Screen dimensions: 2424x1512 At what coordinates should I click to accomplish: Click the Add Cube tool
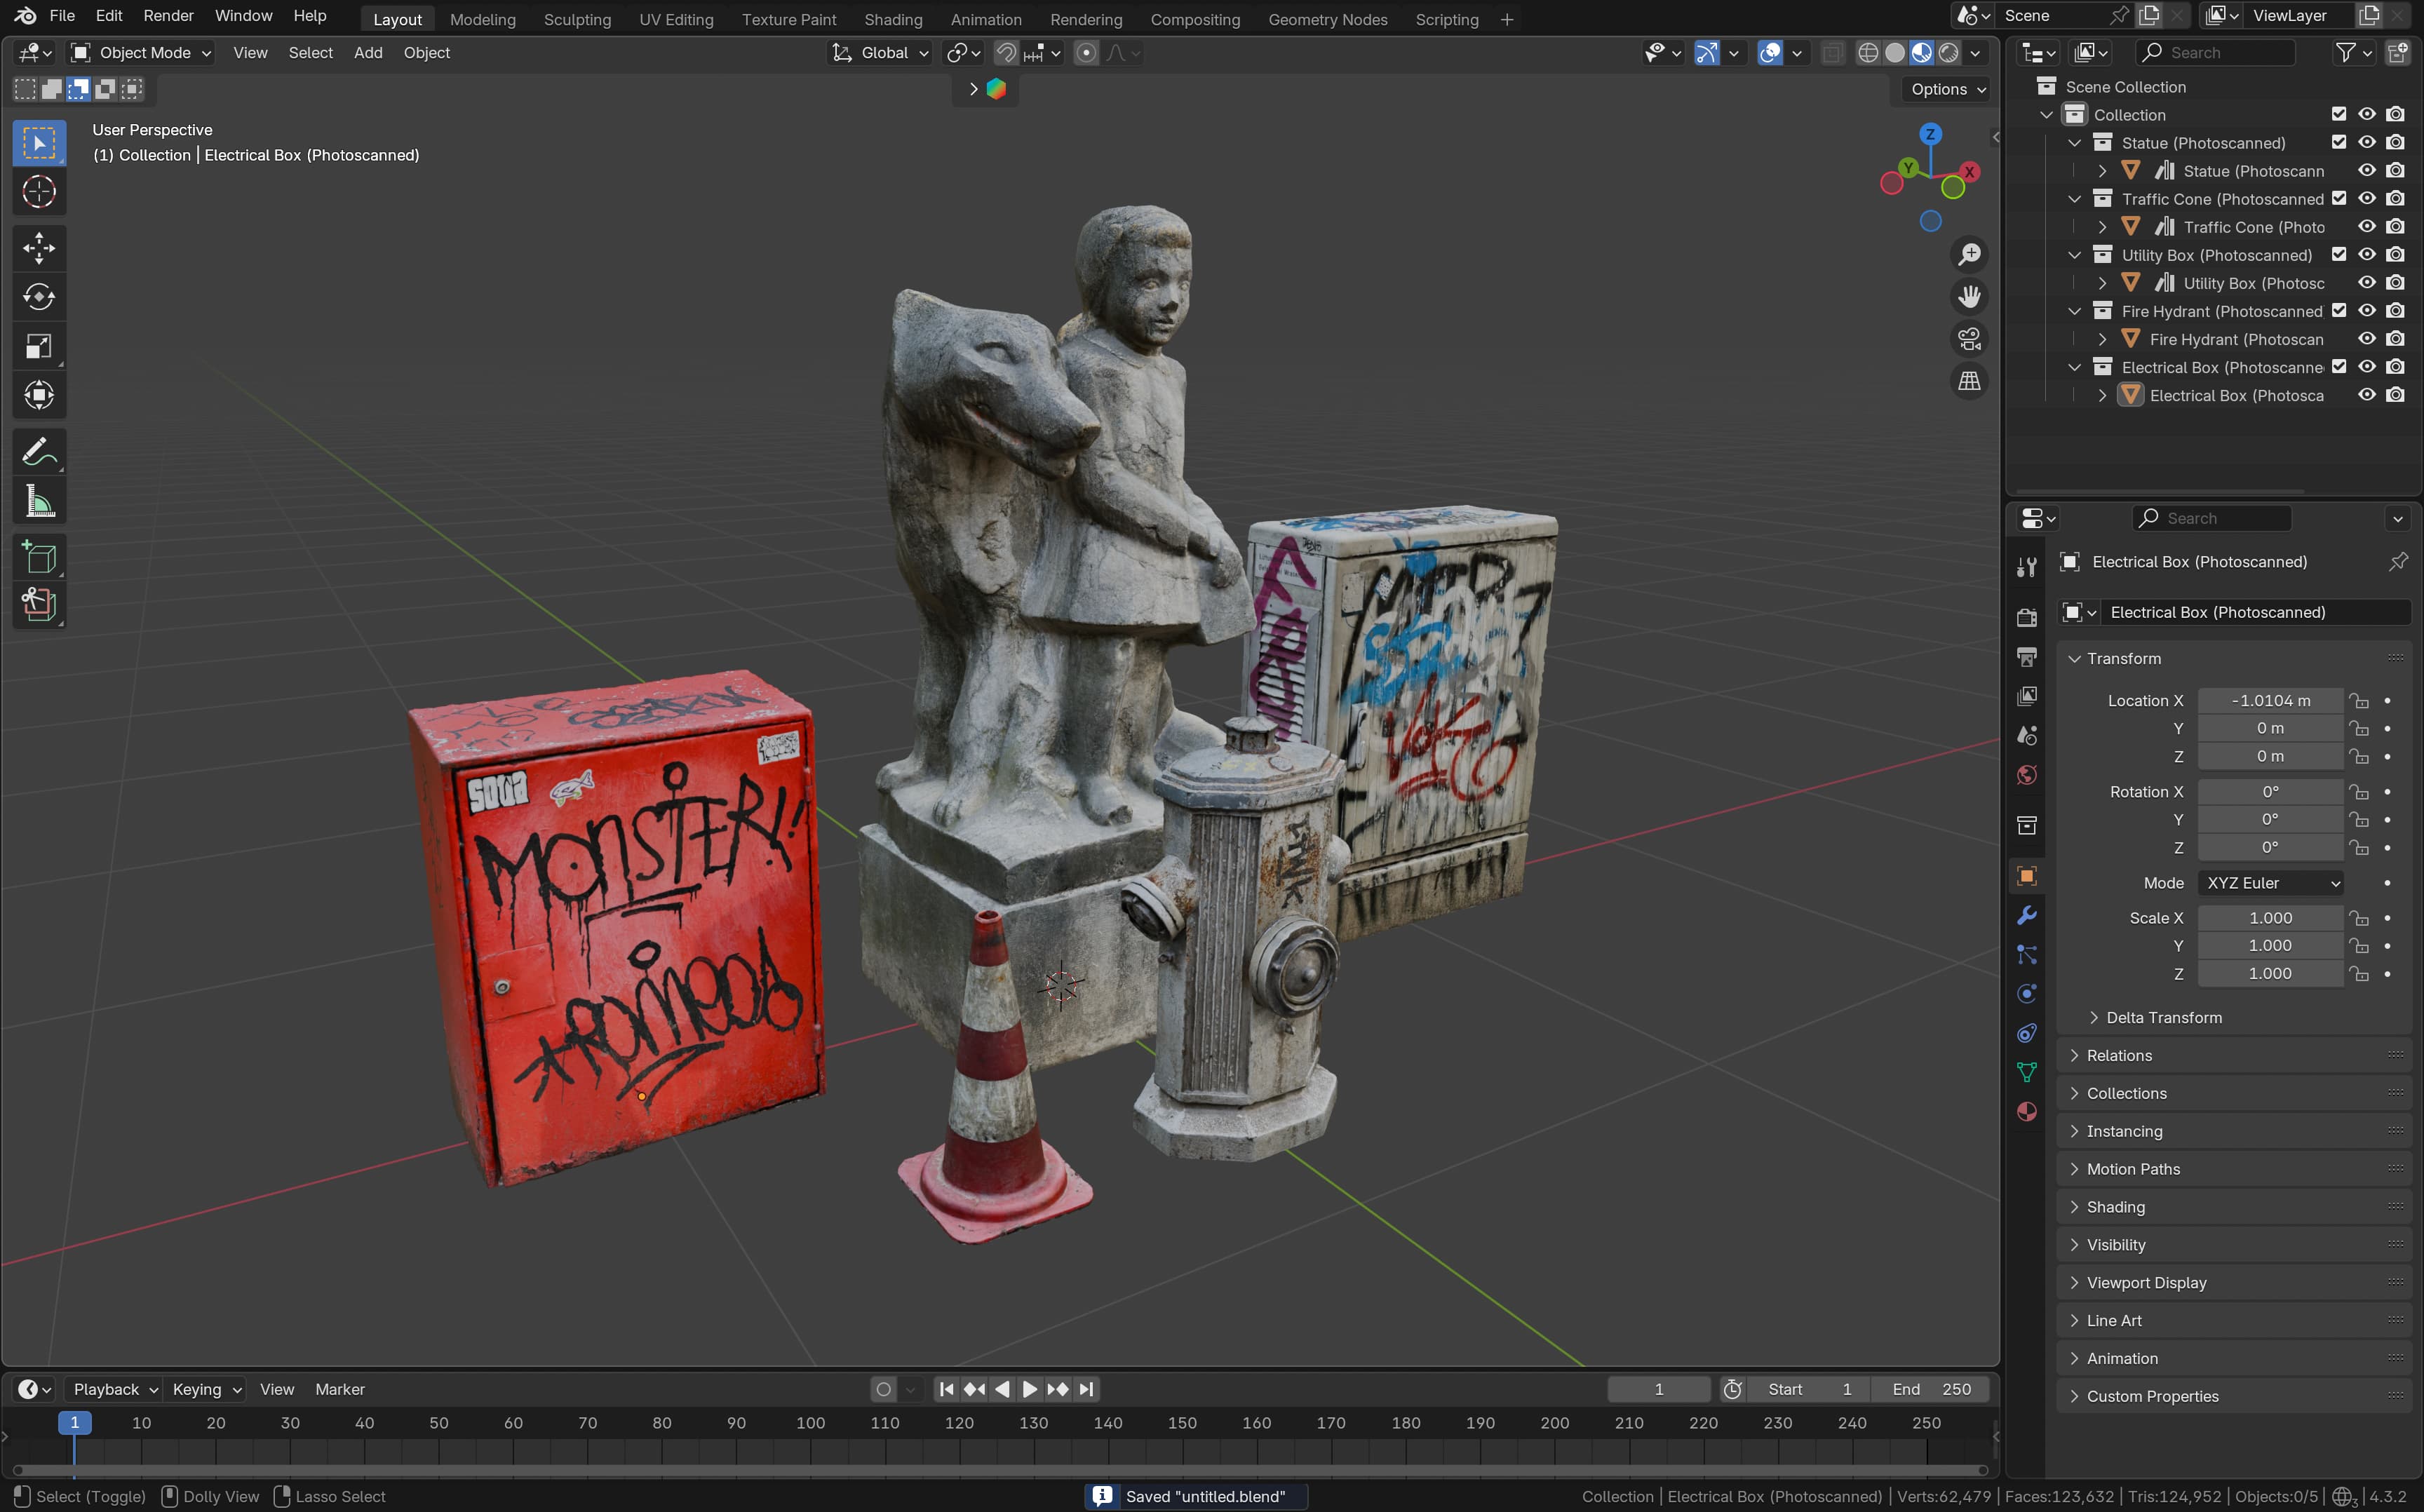[x=39, y=558]
